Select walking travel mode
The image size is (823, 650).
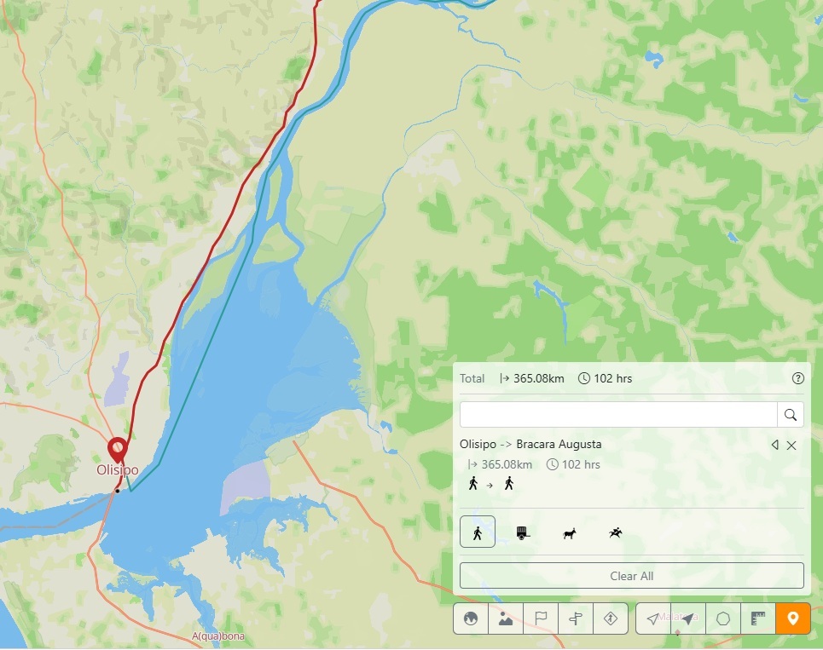pos(477,532)
